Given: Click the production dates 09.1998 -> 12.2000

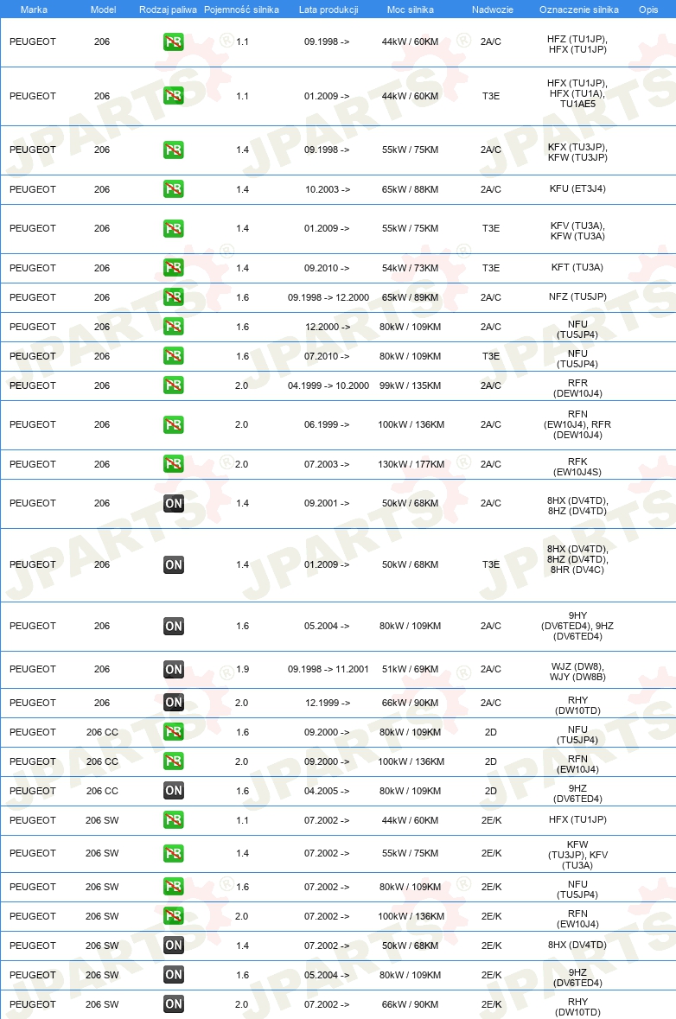Looking at the screenshot, I should click(x=328, y=297).
